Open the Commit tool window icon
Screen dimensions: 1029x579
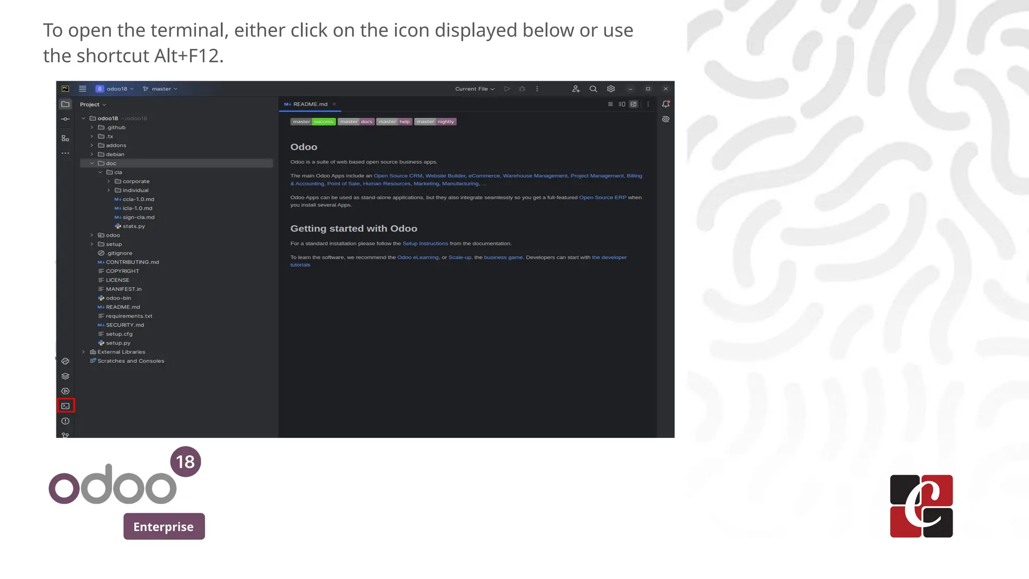[65, 119]
